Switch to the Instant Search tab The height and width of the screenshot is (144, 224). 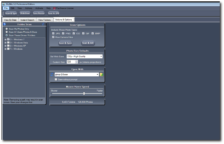pos(27,20)
